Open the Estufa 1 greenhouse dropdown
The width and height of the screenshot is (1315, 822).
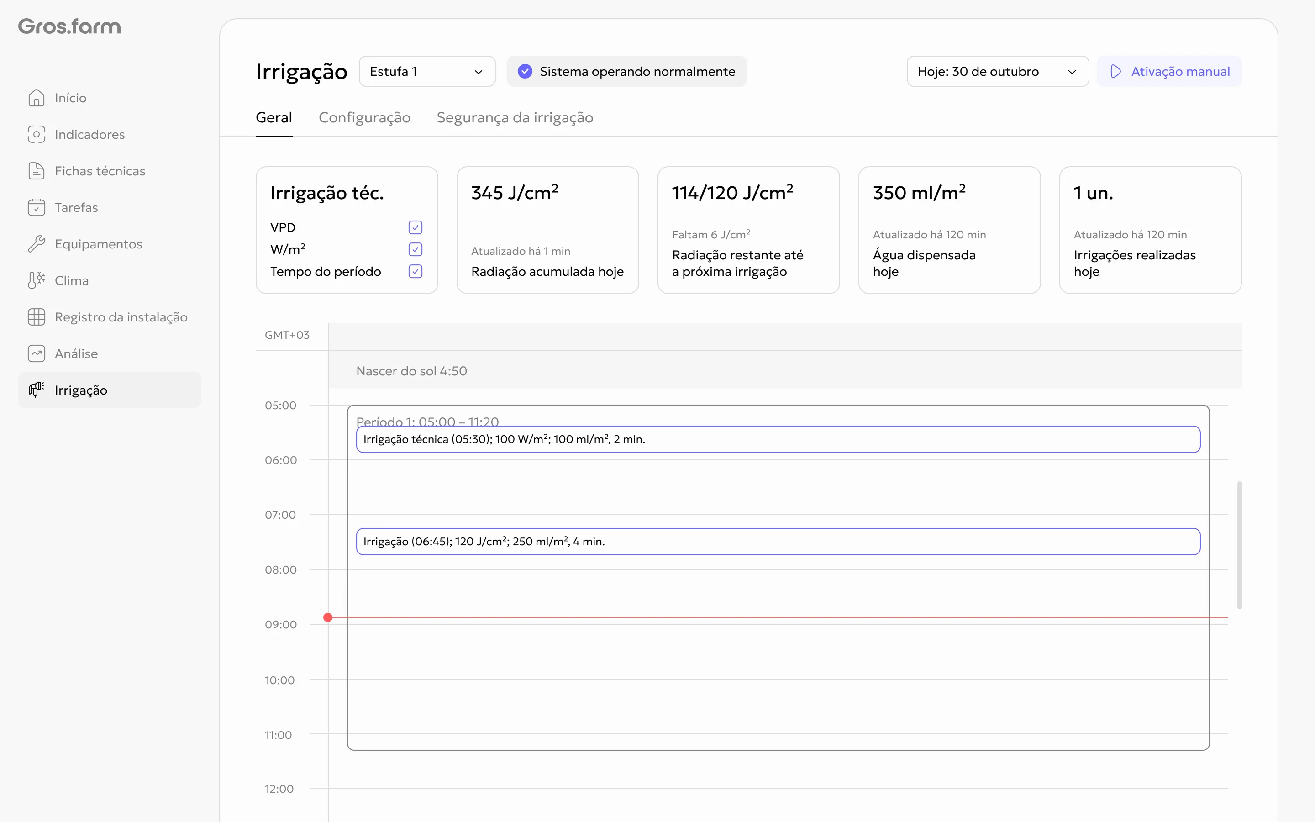(x=427, y=71)
